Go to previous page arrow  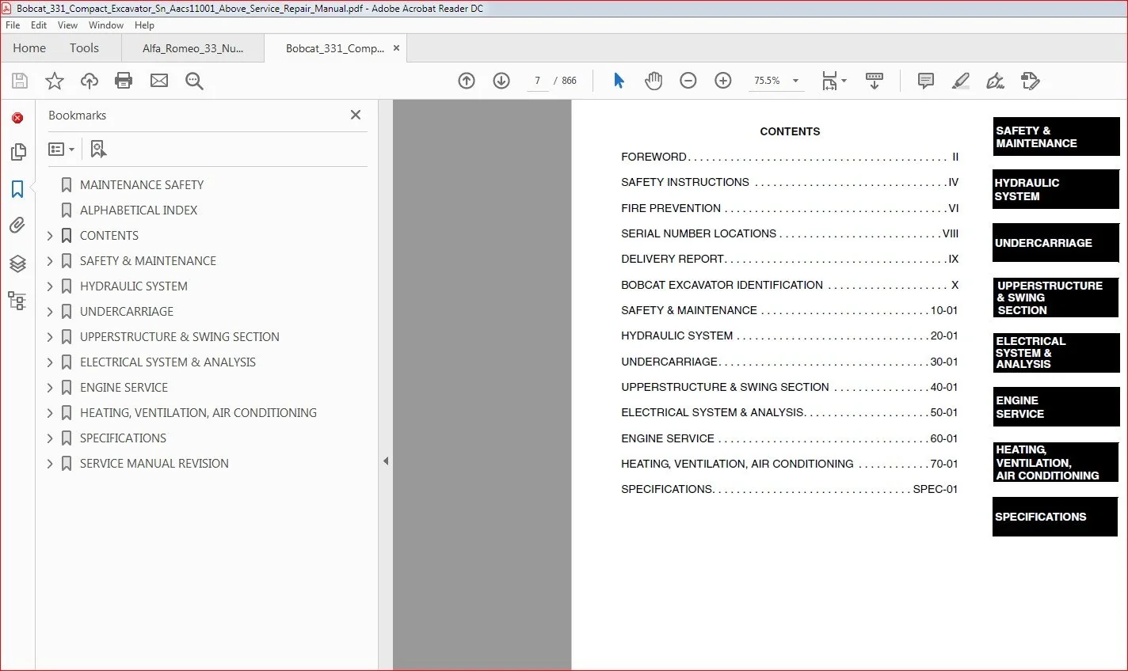[x=467, y=81]
